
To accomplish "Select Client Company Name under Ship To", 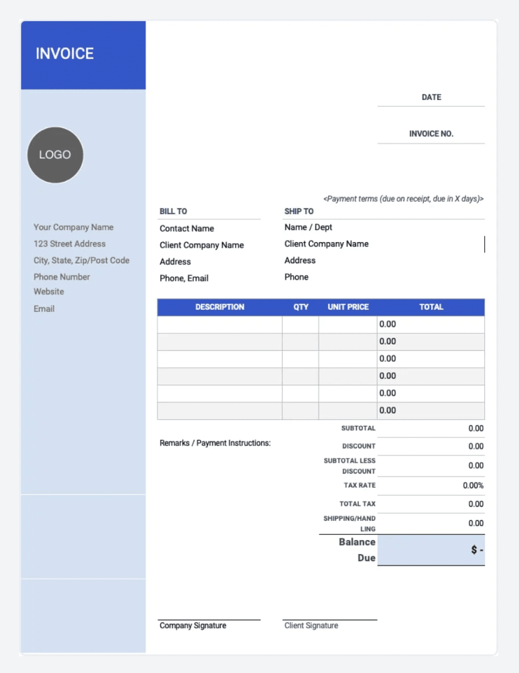I will [x=327, y=244].
